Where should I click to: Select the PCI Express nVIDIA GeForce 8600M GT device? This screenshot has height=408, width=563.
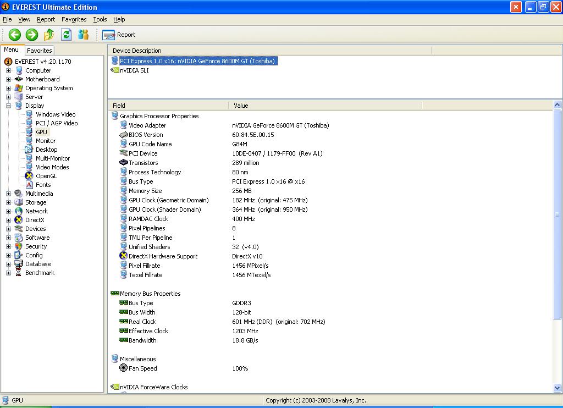197,61
